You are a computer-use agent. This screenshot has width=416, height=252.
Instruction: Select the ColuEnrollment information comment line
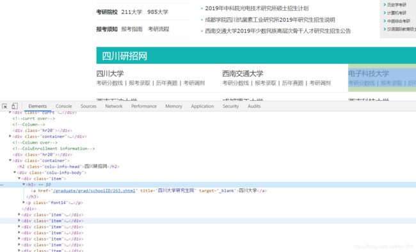pyautogui.click(x=54, y=149)
